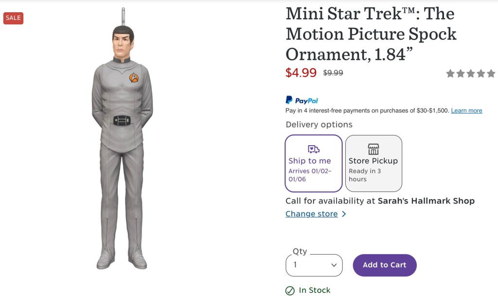Click the red SALE badge
The image size is (498, 302).
(x=13, y=18)
